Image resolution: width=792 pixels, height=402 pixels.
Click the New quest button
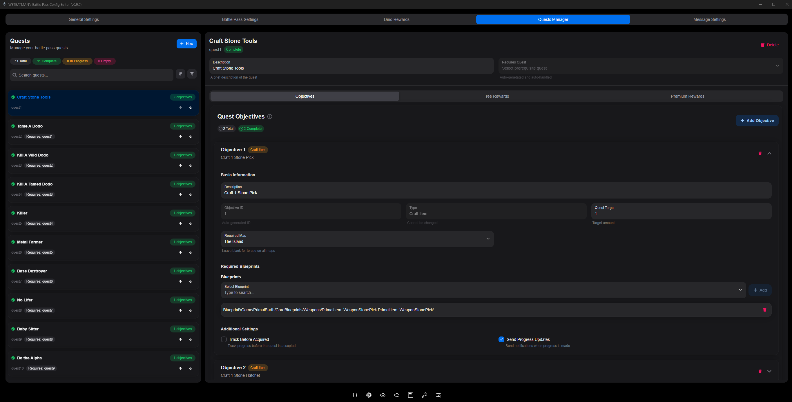pyautogui.click(x=187, y=44)
